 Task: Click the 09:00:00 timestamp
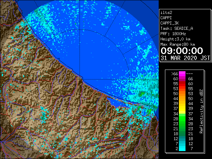click(x=182, y=51)
